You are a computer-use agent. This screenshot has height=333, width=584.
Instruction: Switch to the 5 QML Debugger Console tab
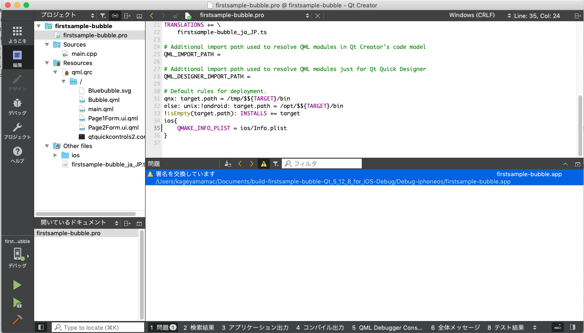(x=387, y=327)
